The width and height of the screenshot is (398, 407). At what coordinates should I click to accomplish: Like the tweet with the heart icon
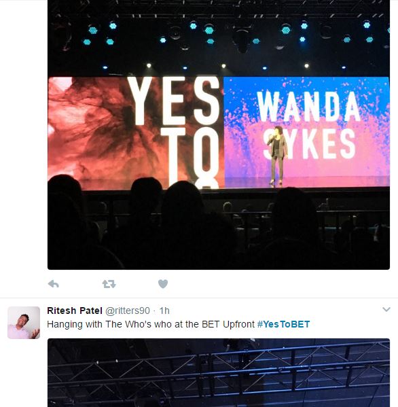(x=163, y=284)
